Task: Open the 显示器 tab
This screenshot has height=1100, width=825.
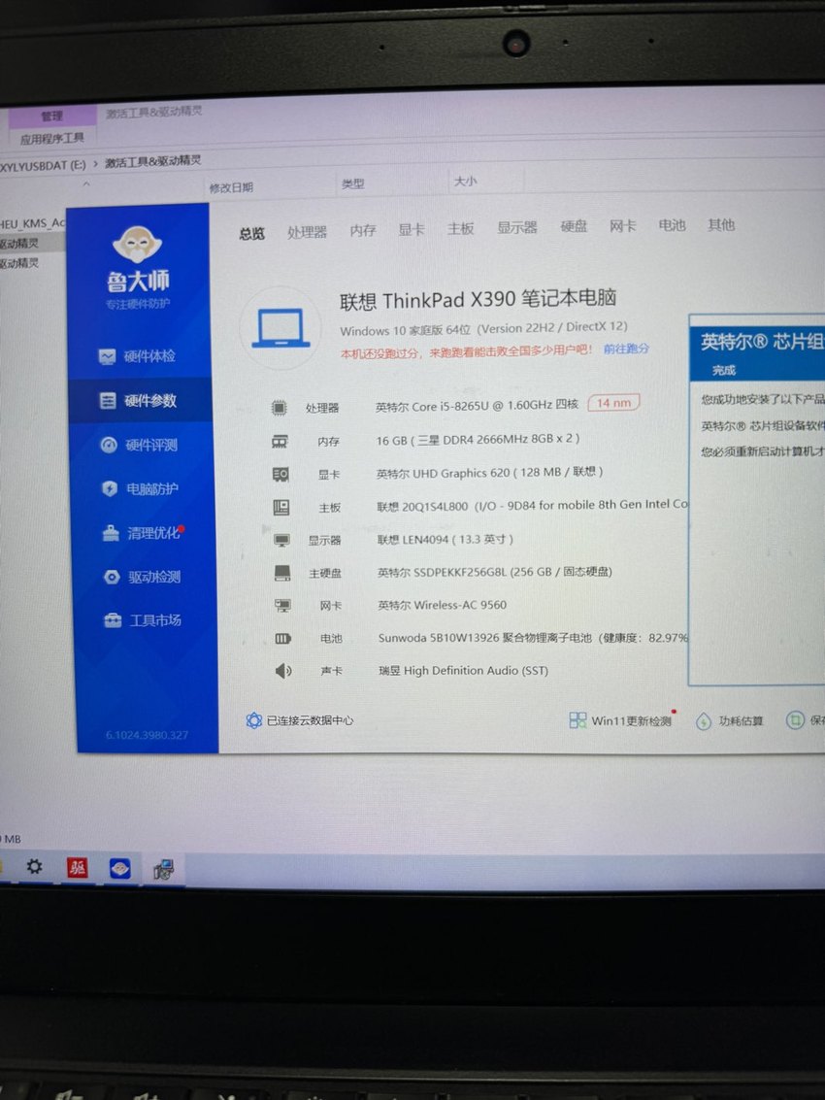Action: (517, 227)
